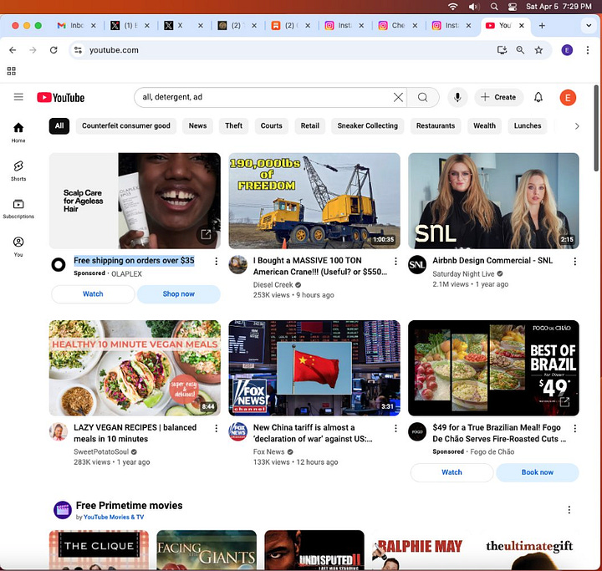Start voice search with the microphone
The image size is (602, 571).
tap(457, 97)
